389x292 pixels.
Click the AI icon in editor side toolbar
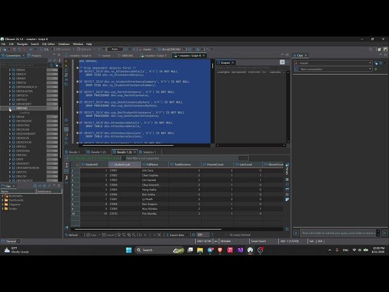coord(66,80)
